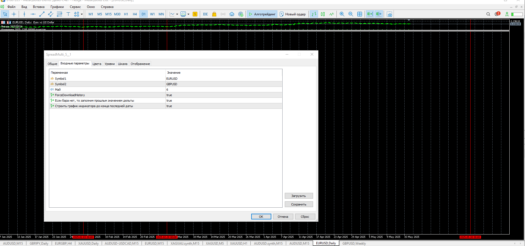The height and width of the screenshot is (246, 525).
Task: Edit the Symbol1 value EURUSD
Action: 224,79
